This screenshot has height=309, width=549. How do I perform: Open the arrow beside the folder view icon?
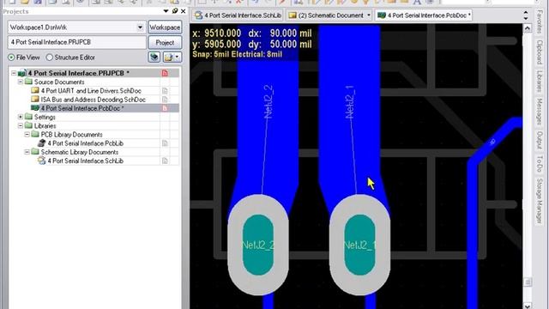pos(178,58)
